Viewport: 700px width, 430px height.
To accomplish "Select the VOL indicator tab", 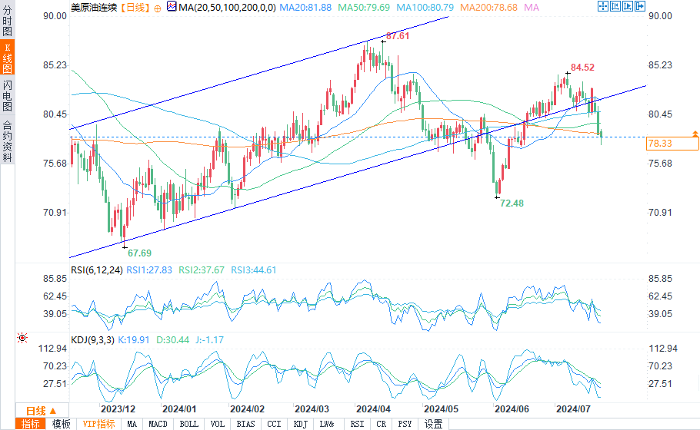I will click(218, 424).
